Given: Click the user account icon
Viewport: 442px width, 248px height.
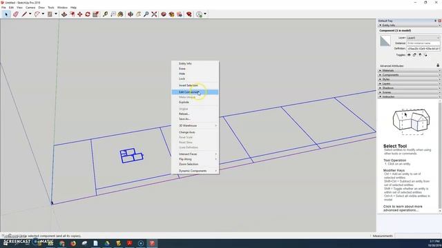Looking at the screenshot, I should tap(200, 14).
